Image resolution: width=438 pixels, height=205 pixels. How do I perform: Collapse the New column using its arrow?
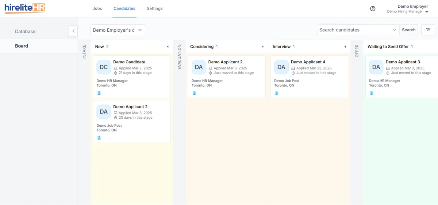point(168,47)
